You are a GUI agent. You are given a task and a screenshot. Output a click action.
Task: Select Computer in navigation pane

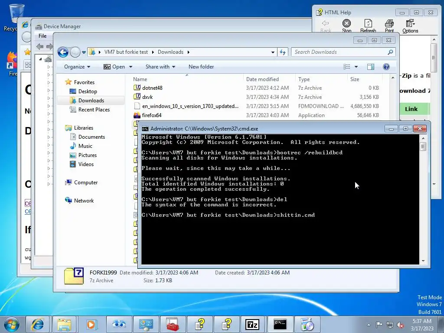(85, 183)
